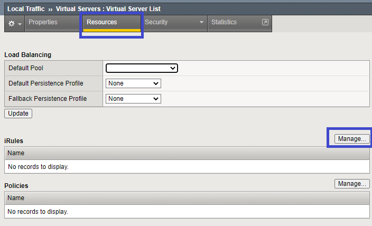Switch to the Properties tab
The width and height of the screenshot is (372, 226).
click(43, 22)
